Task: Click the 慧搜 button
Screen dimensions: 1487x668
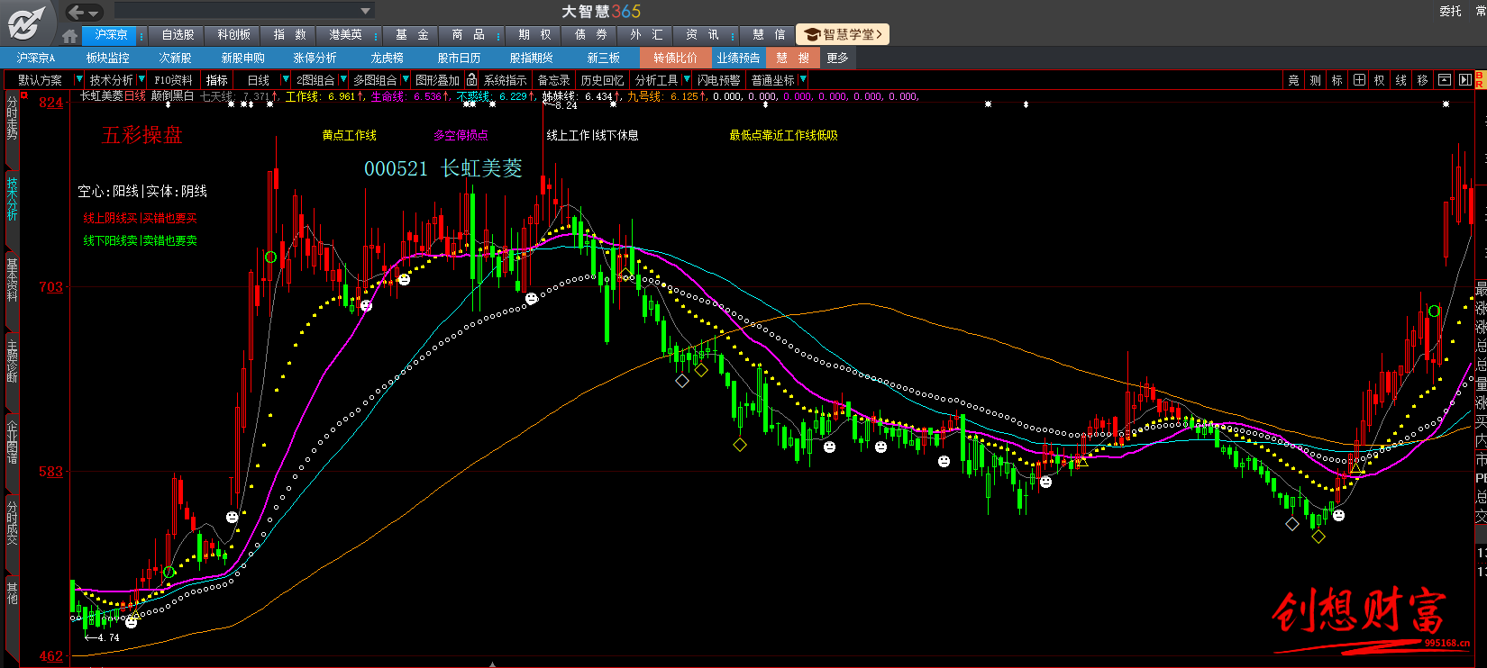Action: 792,58
